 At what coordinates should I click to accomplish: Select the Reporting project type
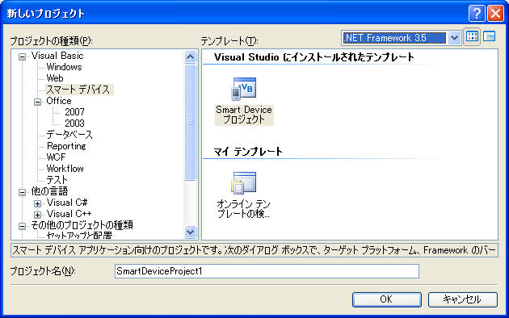point(66,146)
